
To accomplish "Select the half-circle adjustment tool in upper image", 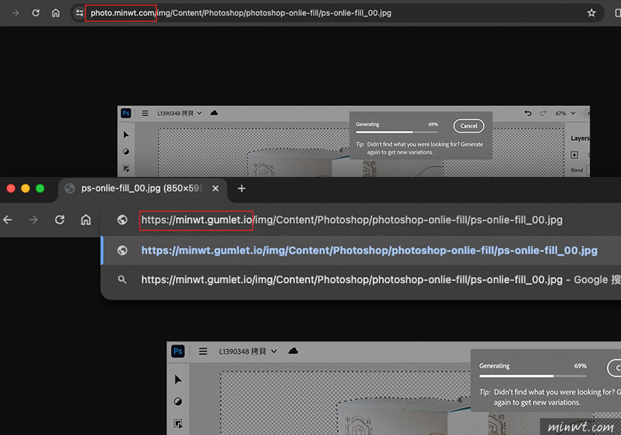I will click(x=126, y=152).
